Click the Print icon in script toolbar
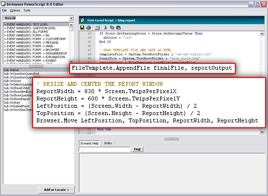The width and height of the screenshot is (268, 196). (88, 27)
